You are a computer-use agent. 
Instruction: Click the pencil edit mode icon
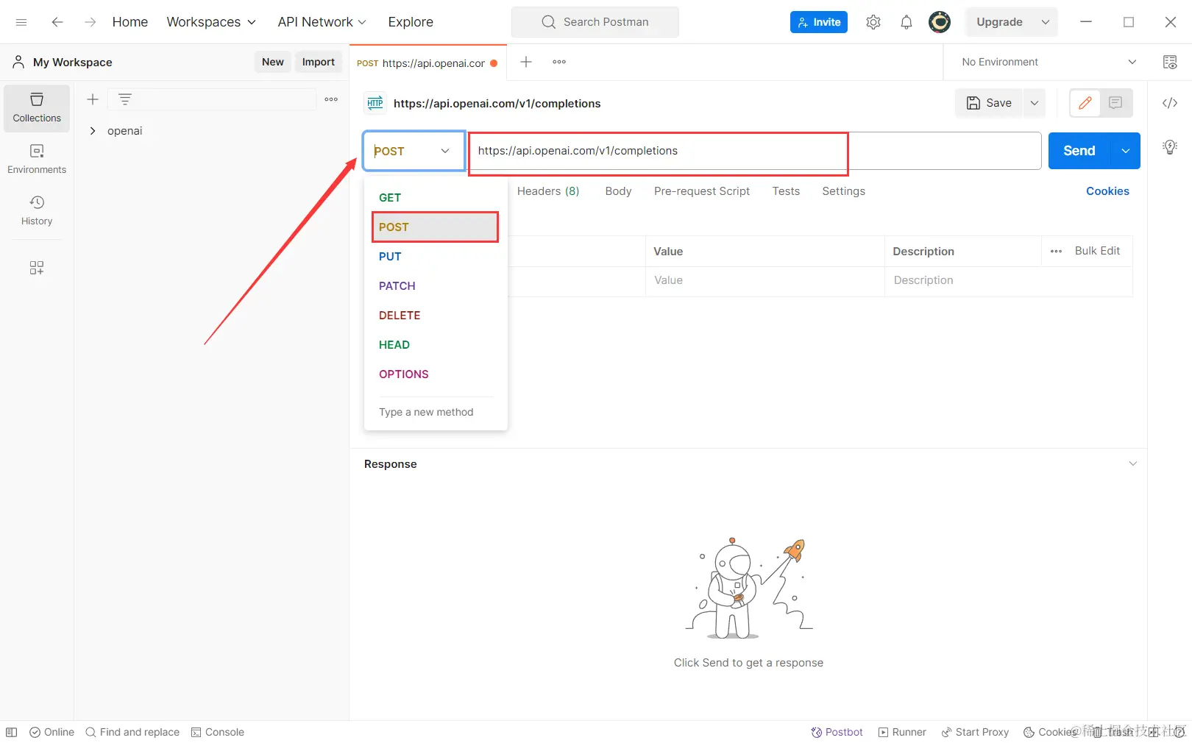1085,103
